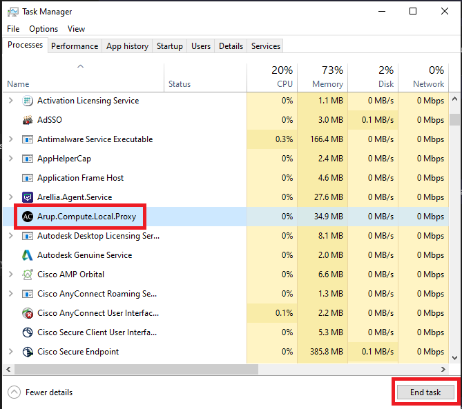Screen dimensions: 462x409
Task: Sort by the Name column header
Action: [x=84, y=77]
